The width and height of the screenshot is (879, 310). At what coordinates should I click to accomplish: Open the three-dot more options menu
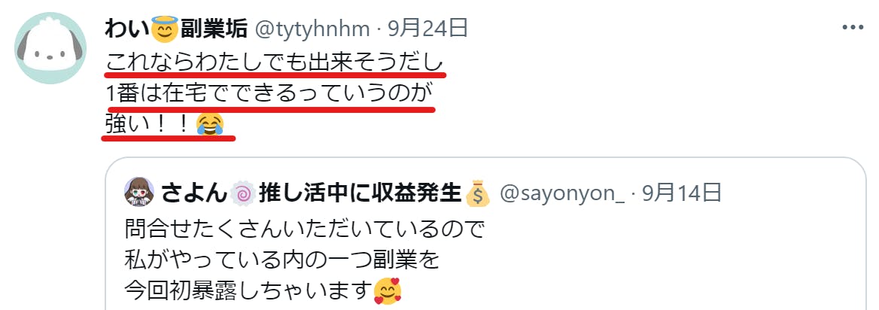click(853, 28)
